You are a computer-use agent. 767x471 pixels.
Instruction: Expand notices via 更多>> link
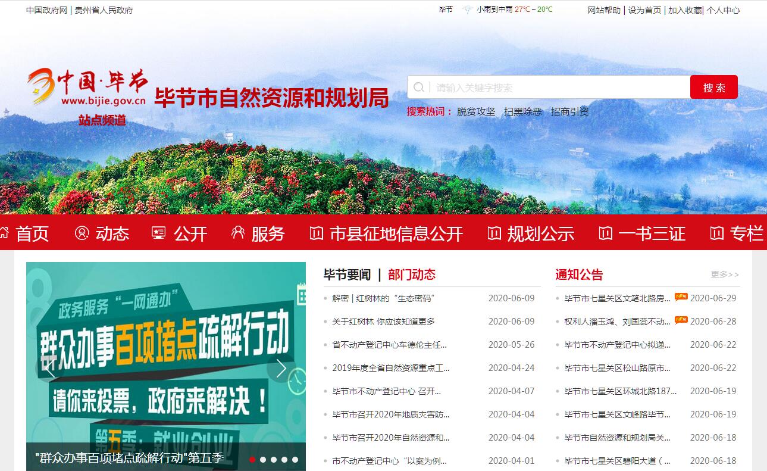click(x=725, y=275)
